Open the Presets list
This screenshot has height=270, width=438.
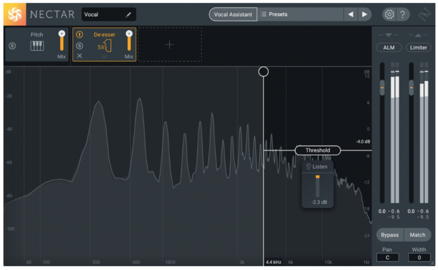300,14
